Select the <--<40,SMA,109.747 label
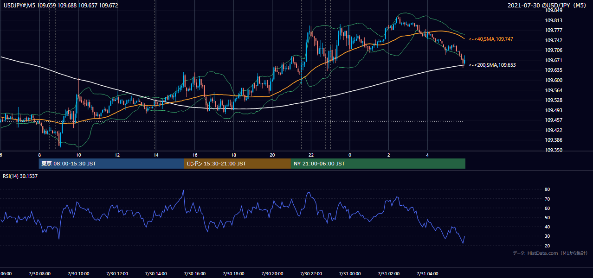Viewport: 593px width, 278px height. coord(491,39)
